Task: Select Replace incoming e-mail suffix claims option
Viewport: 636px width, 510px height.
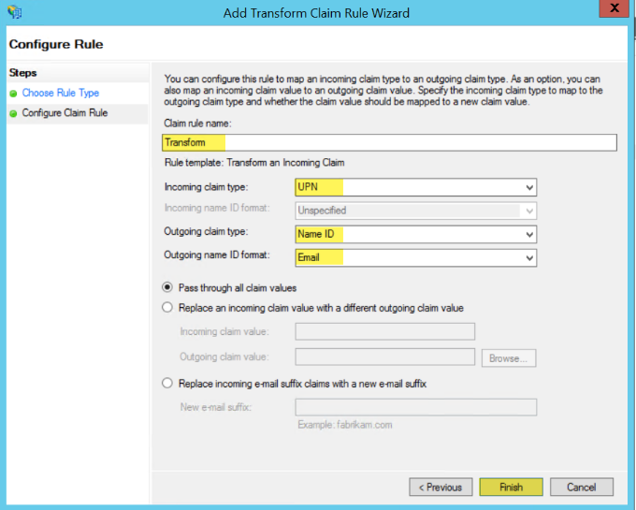Action: tap(168, 383)
